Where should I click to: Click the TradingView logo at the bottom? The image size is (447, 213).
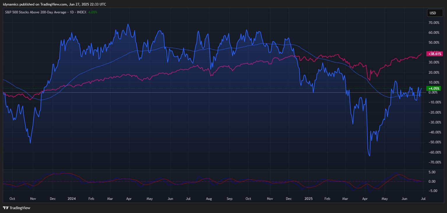click(17, 208)
